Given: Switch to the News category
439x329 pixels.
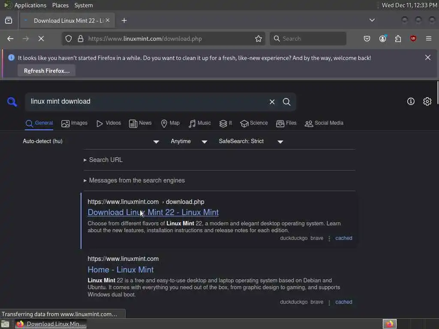Looking at the screenshot, I should (140, 123).
